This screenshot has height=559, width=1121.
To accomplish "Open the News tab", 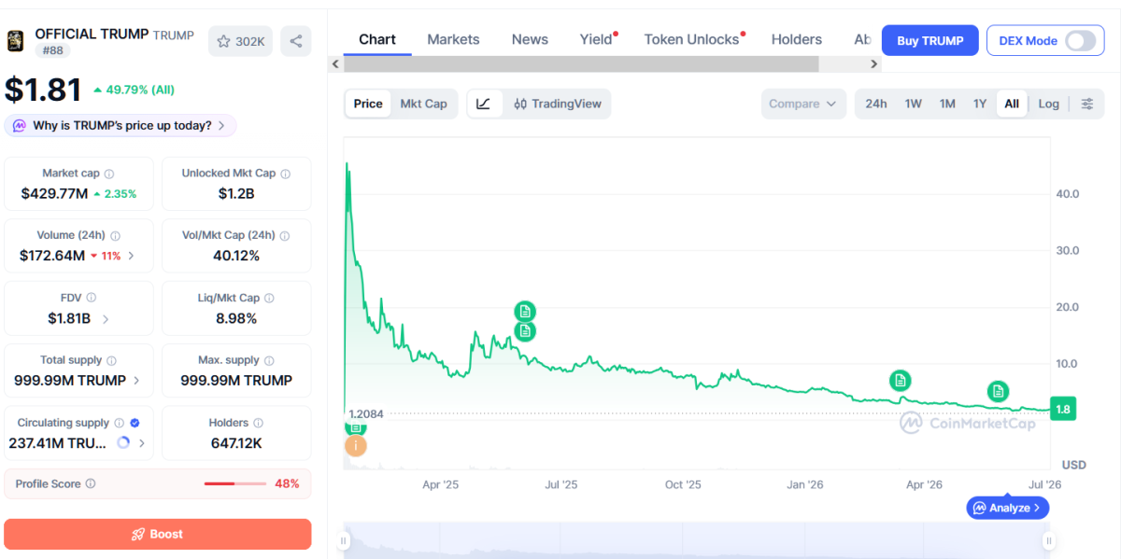I will pyautogui.click(x=530, y=39).
